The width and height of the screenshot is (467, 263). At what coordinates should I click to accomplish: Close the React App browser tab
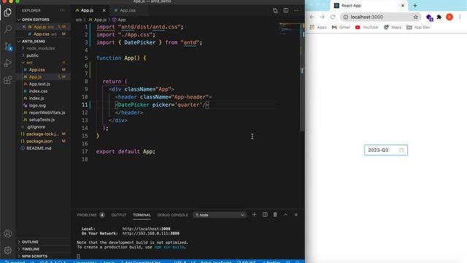coord(403,5)
